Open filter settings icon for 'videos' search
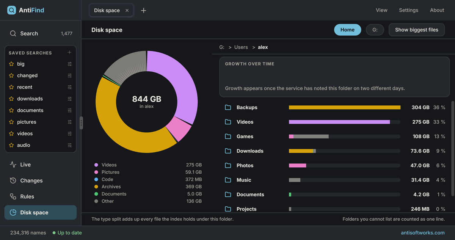Viewport: 455px width, 240px height. pyautogui.click(x=70, y=133)
